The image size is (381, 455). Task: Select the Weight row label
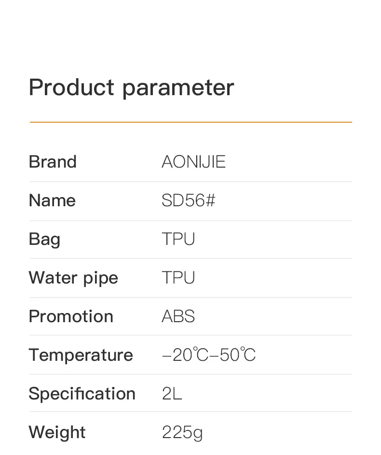click(57, 432)
